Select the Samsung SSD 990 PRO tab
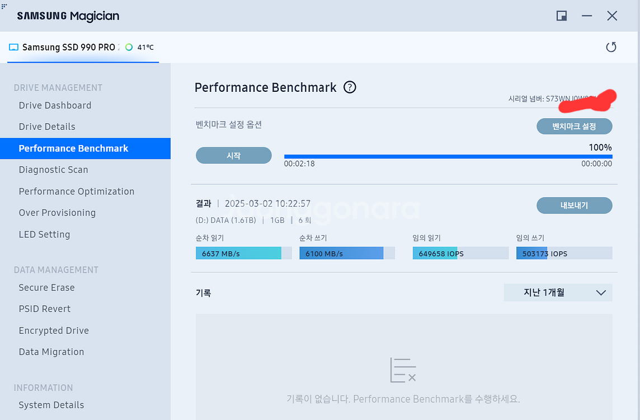640x420 pixels. (83, 48)
